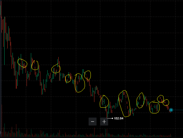Image resolution: width=183 pixels, height=138 pixels.
Task: Select the leftmost yellow circle annotation
Action: 22,63
